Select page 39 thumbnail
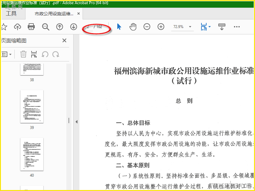The image size is (255, 191). 32,107
